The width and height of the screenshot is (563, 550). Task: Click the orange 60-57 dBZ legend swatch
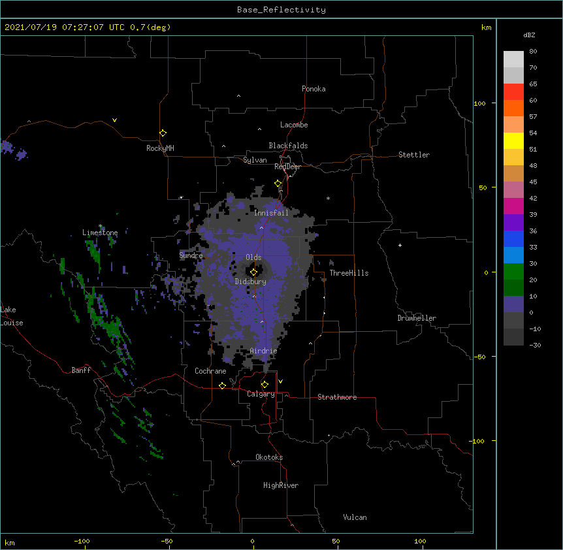pyautogui.click(x=513, y=108)
